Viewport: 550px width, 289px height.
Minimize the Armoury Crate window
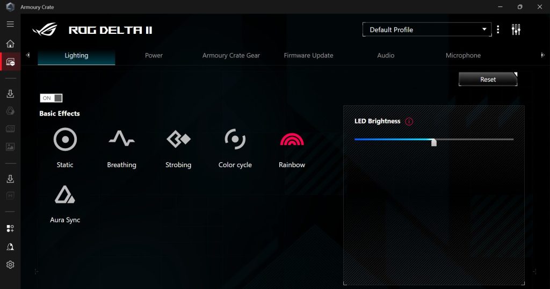click(500, 6)
